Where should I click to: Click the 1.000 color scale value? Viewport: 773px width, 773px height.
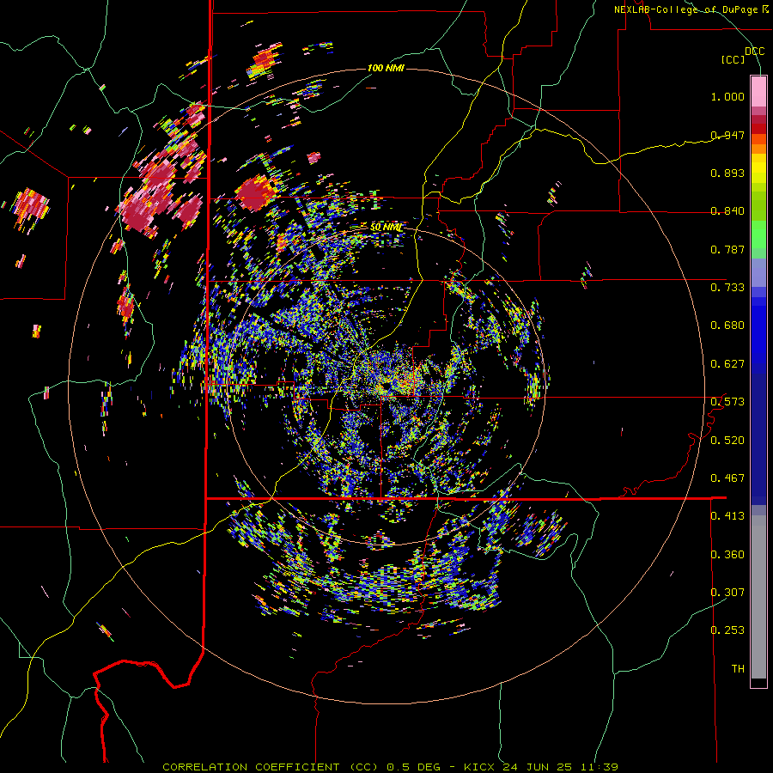point(727,96)
